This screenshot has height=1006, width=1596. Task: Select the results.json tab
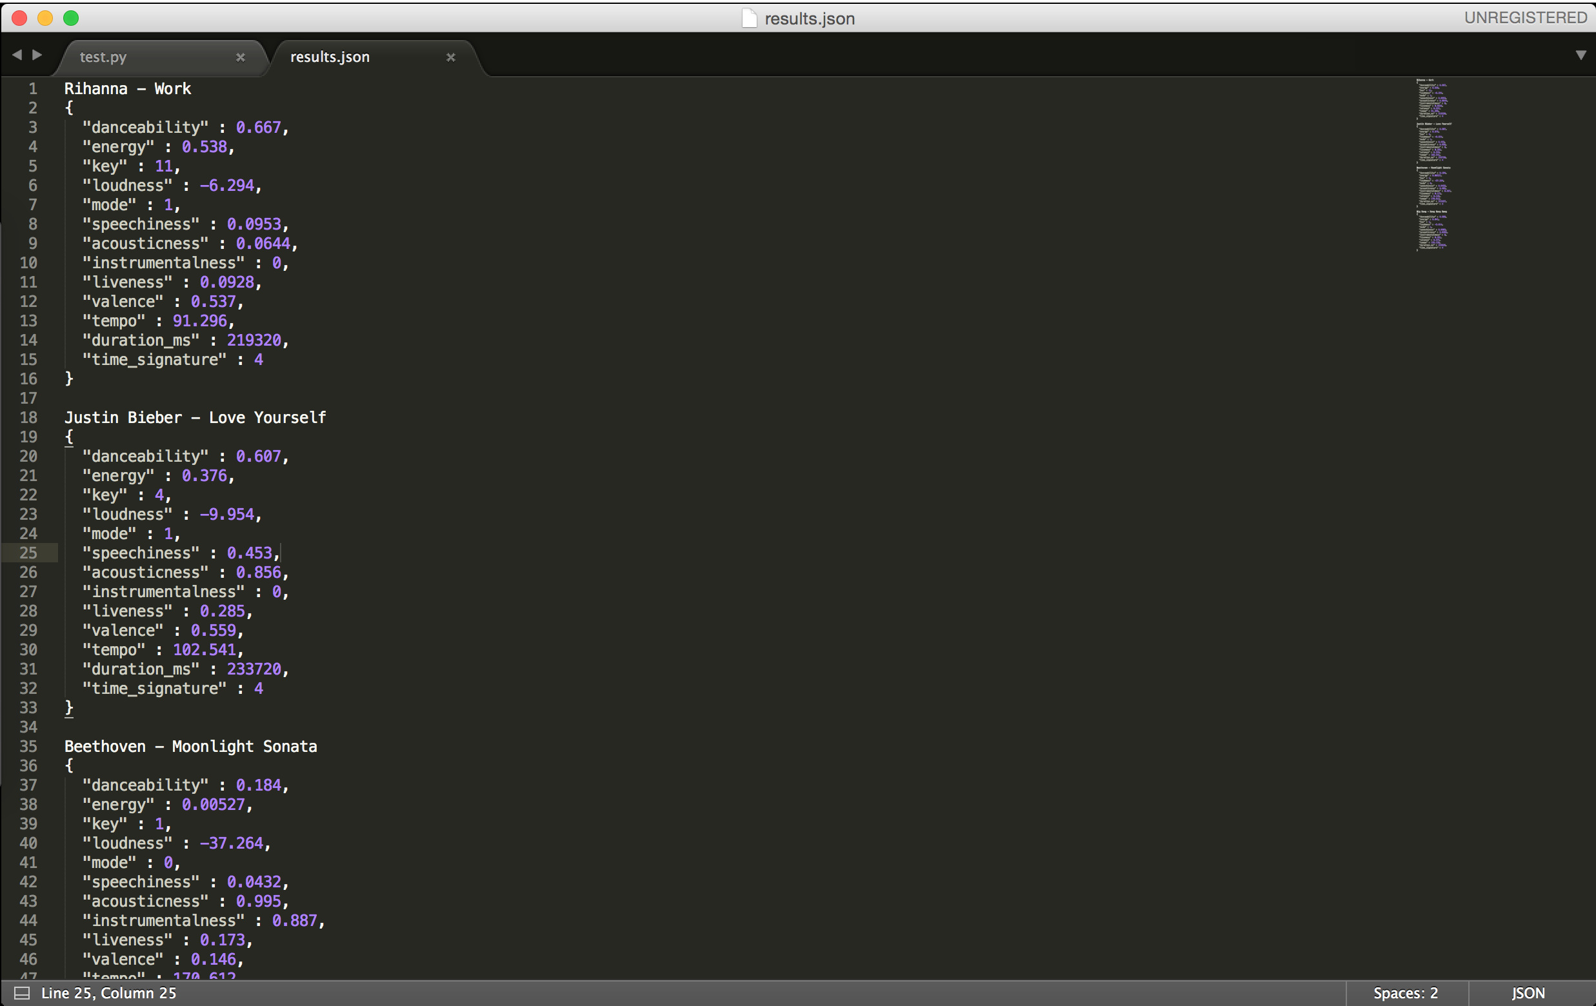point(330,57)
